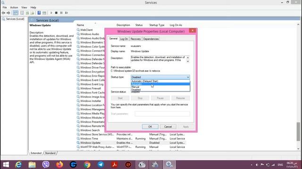The height and width of the screenshot is (169, 302).
Task: Open the Action menu
Action: click(x=14, y=8)
